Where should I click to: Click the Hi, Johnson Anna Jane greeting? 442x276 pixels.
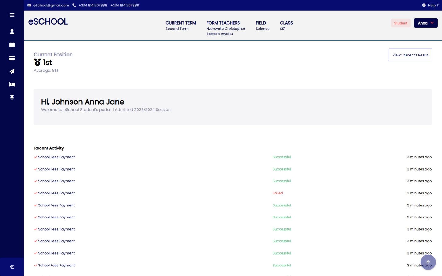(83, 102)
